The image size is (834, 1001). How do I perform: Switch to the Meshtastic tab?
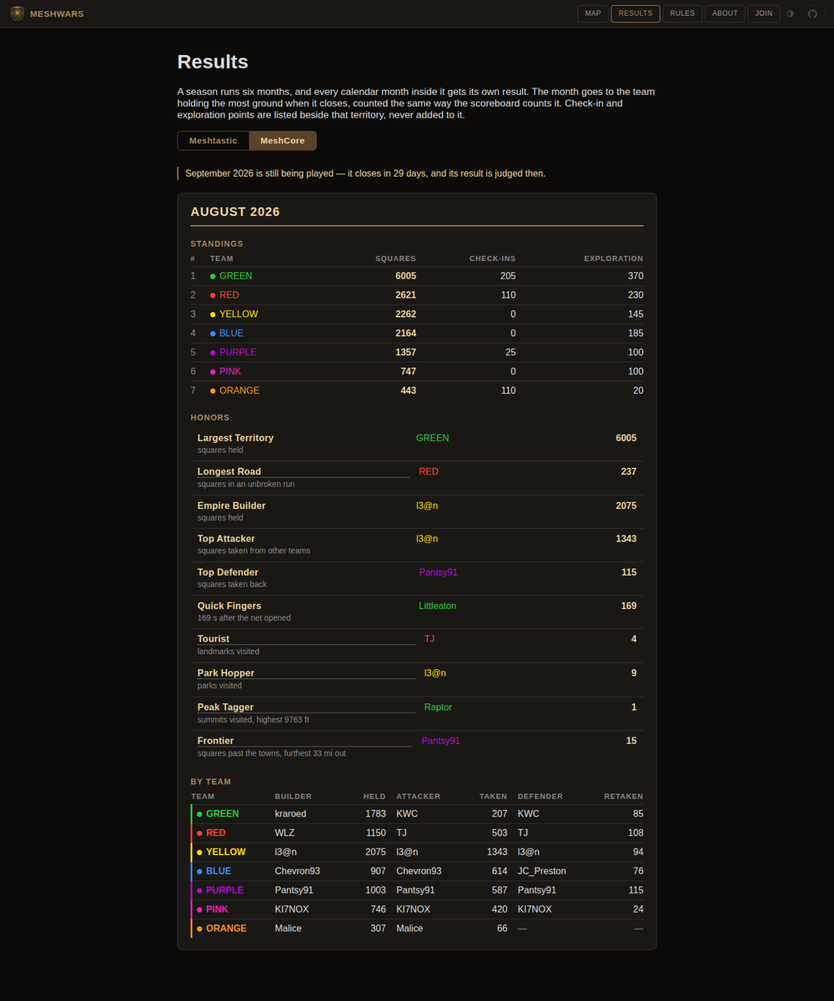(214, 141)
